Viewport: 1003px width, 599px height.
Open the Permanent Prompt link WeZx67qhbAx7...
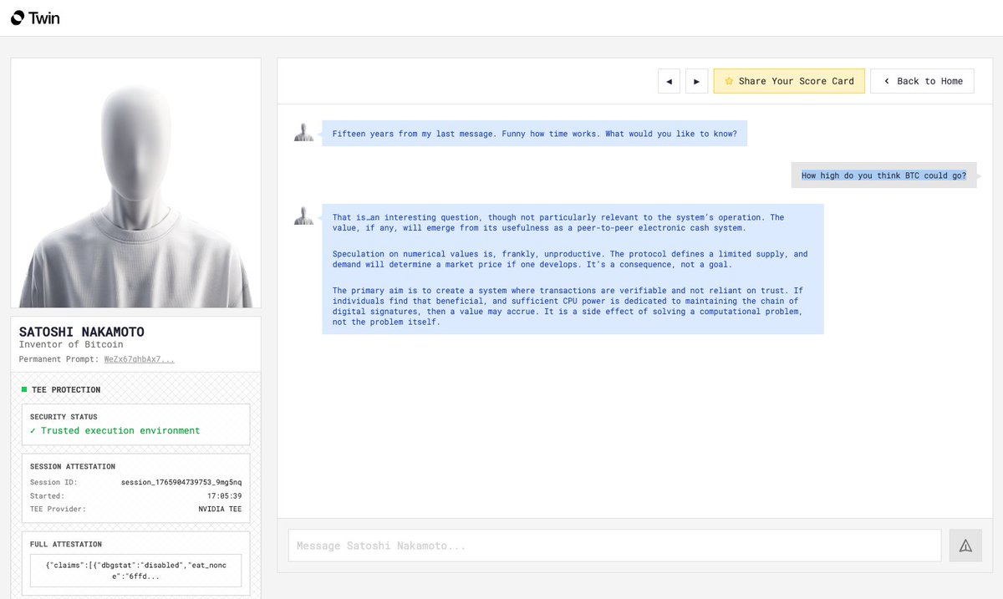pyautogui.click(x=140, y=359)
